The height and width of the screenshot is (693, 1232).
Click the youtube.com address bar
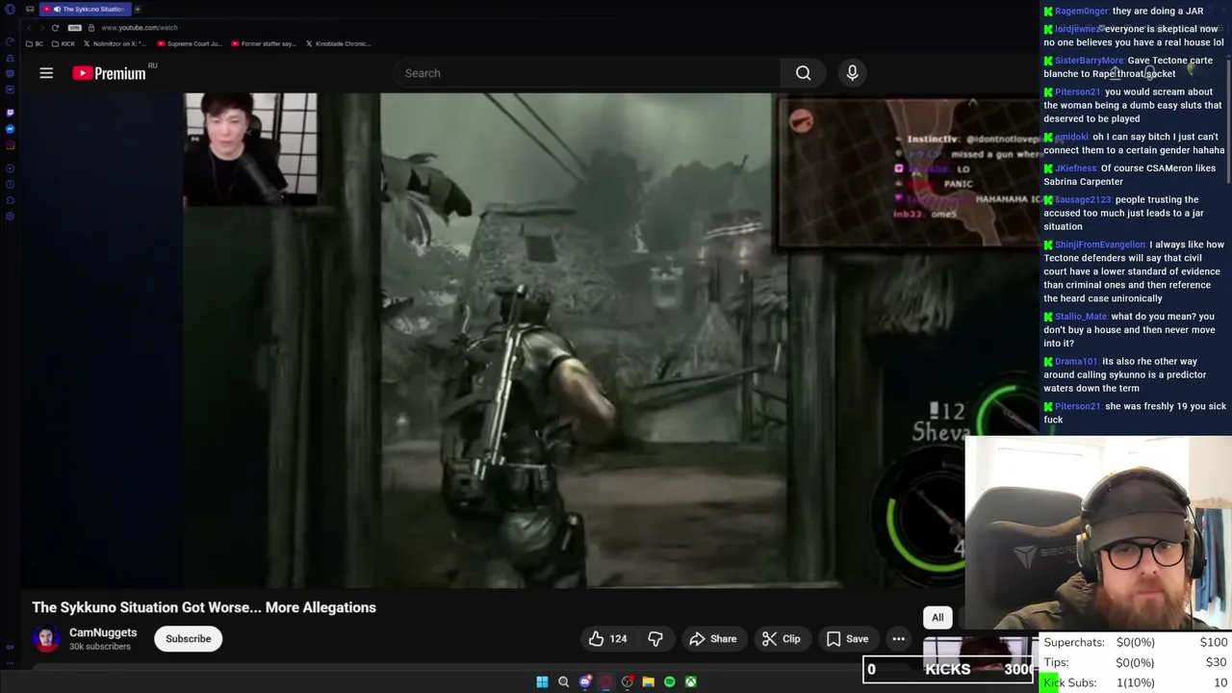139,28
